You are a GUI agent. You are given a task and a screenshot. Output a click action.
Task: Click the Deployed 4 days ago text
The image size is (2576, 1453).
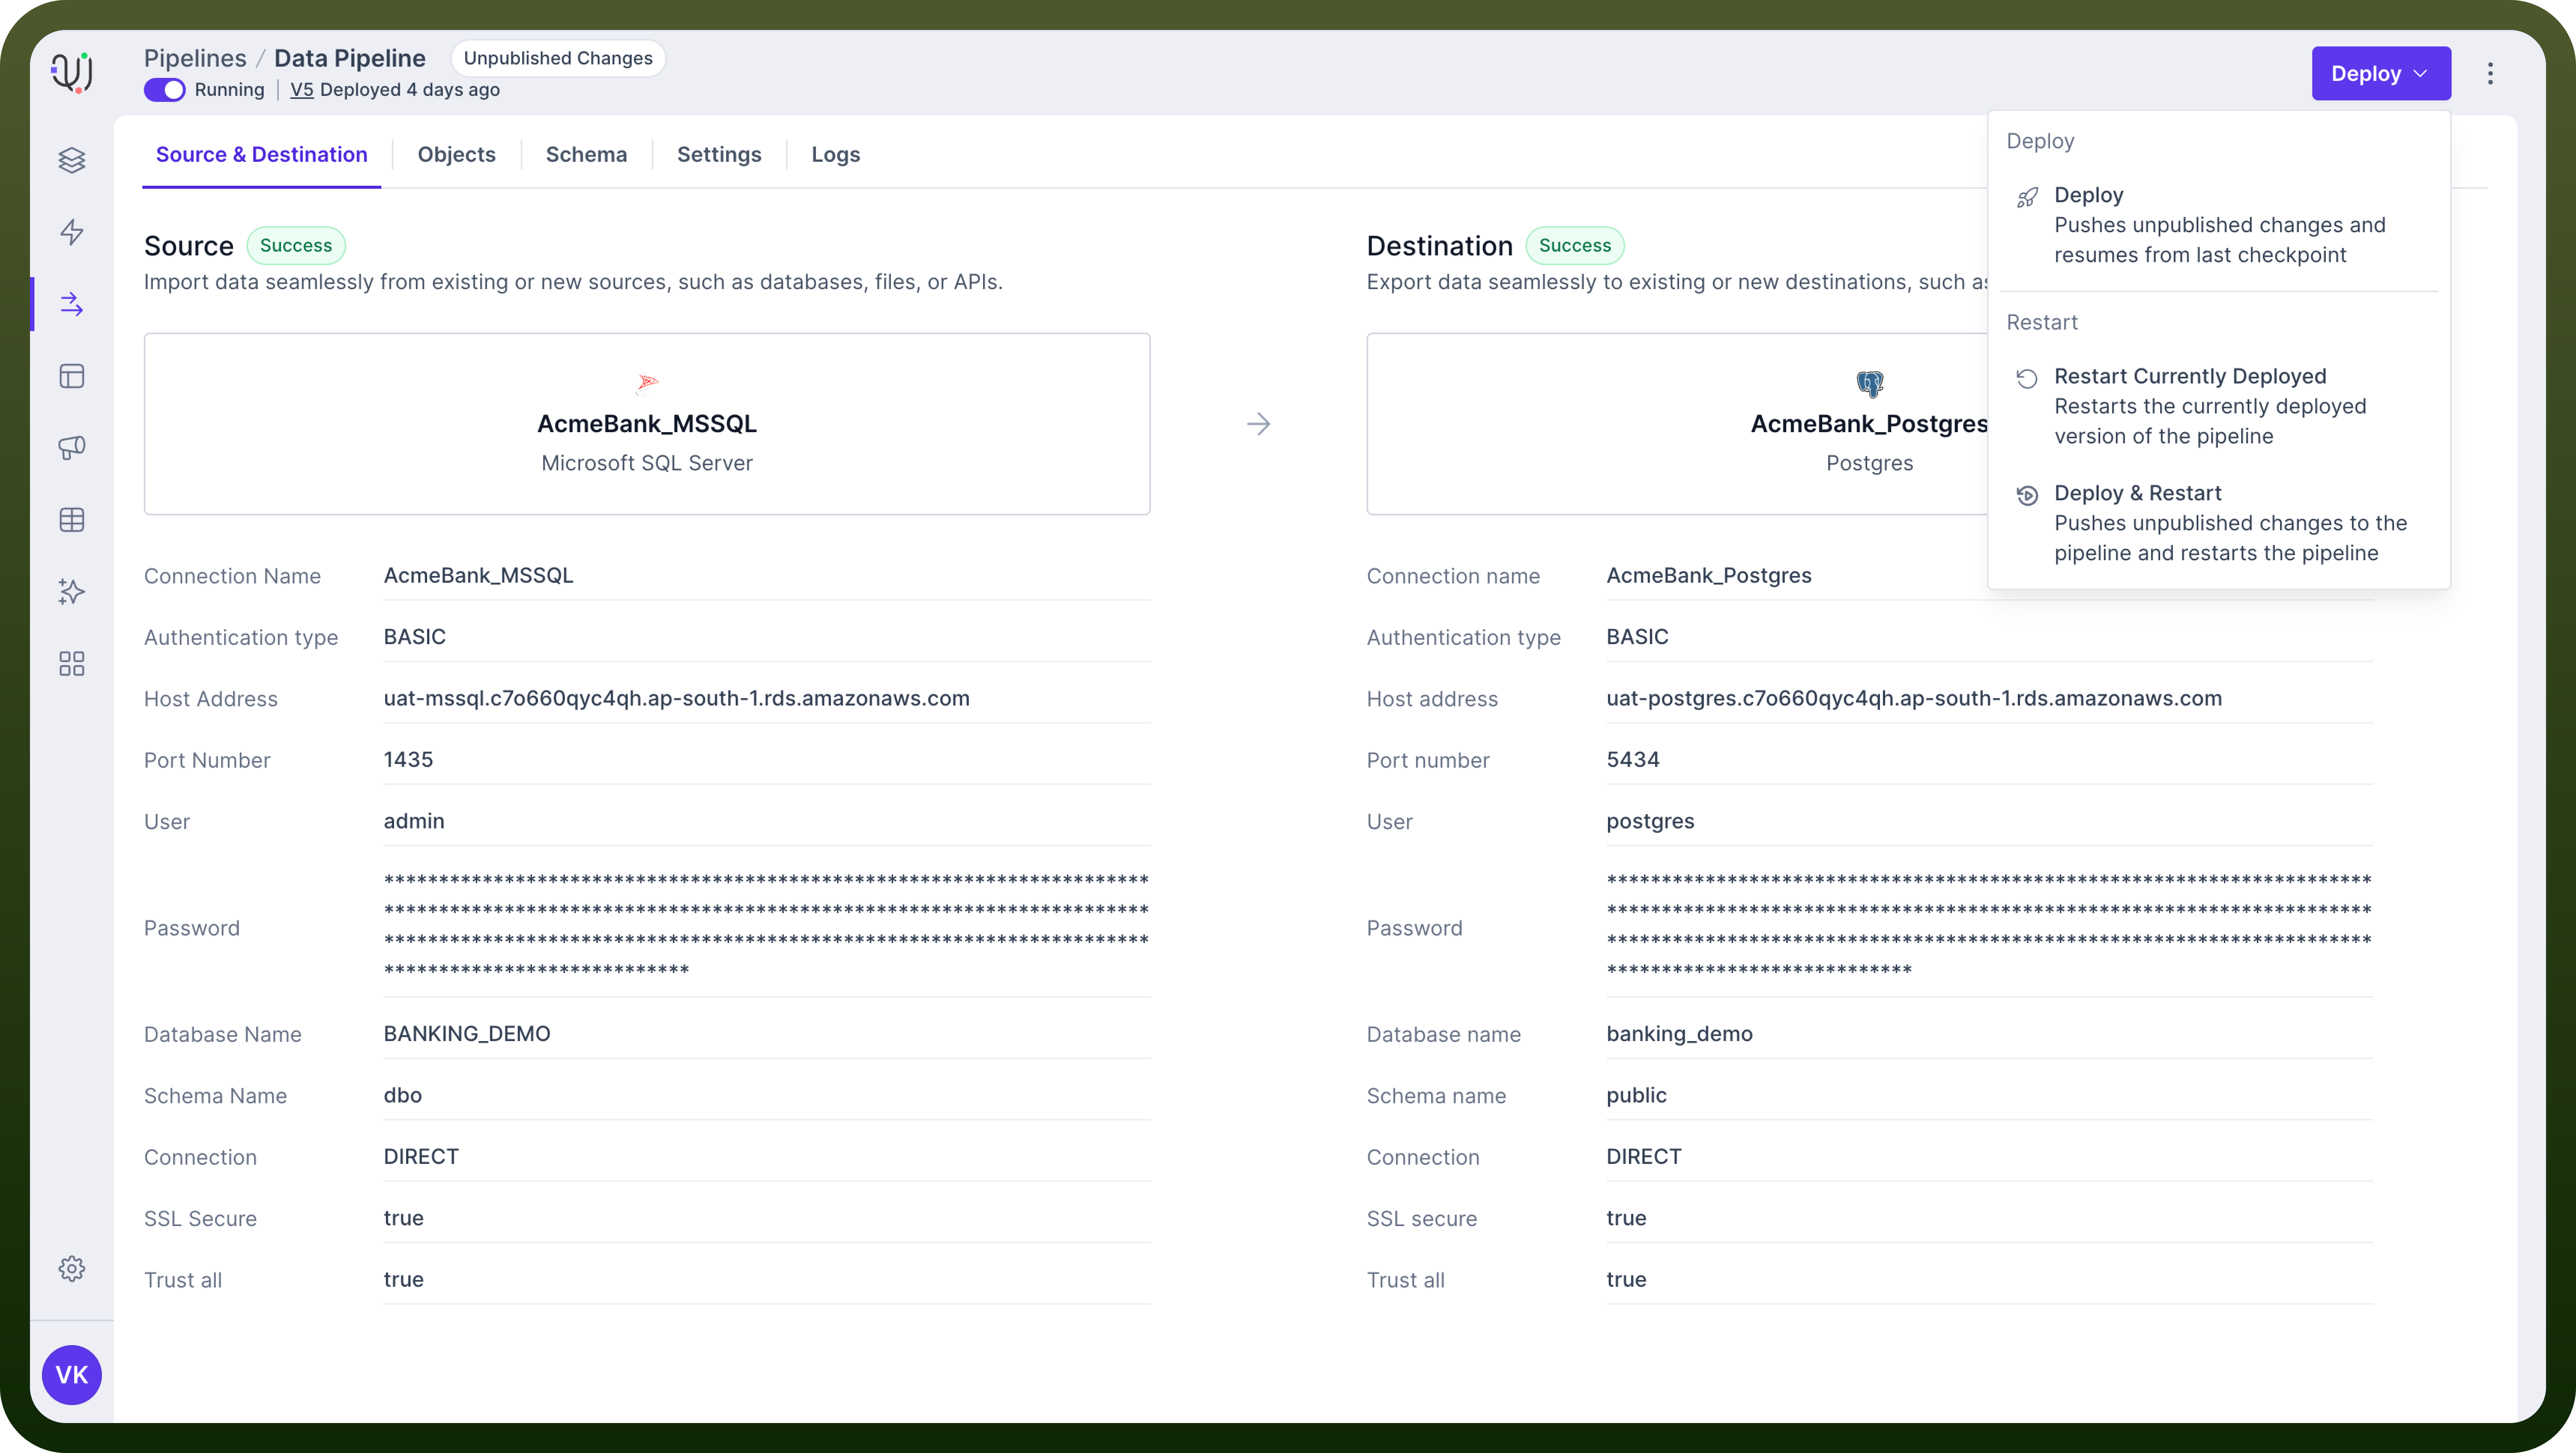(410, 90)
